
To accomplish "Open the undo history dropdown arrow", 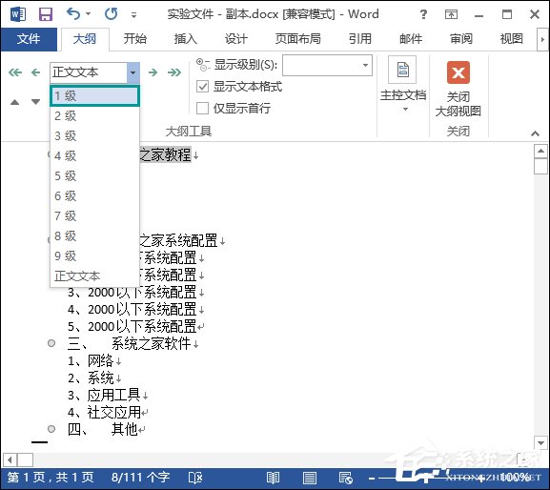I will 88,14.
